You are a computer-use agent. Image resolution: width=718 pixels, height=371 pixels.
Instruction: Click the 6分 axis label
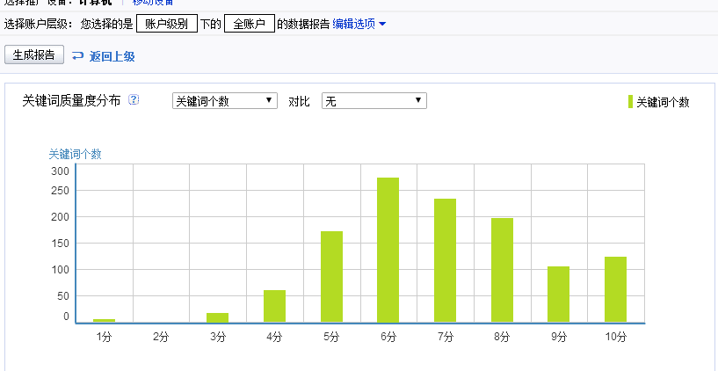(x=388, y=338)
